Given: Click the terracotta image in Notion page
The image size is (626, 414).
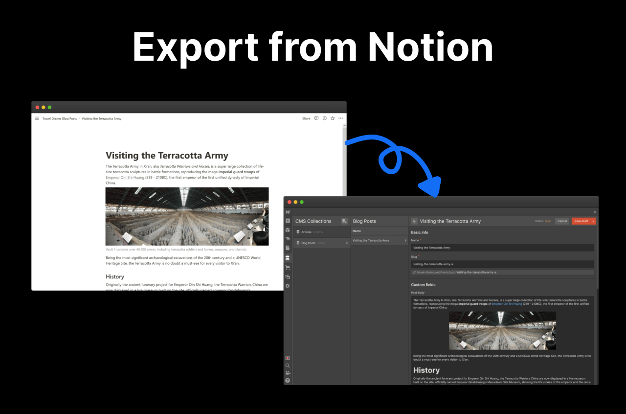Looking at the screenshot, I should coord(187,216).
